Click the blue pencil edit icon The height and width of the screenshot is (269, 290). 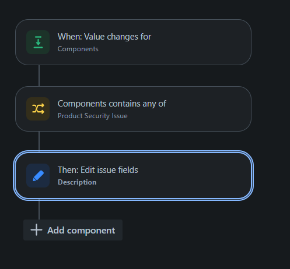pyautogui.click(x=38, y=175)
